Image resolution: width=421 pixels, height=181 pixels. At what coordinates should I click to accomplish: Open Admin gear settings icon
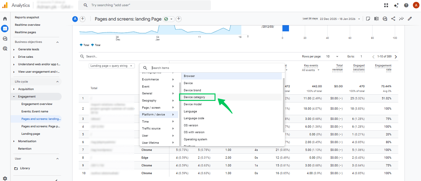(x=5, y=178)
